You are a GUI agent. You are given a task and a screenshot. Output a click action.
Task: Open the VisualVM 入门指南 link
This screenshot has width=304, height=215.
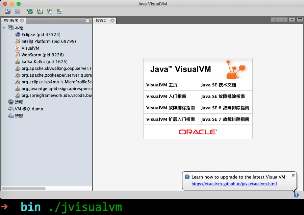click(x=166, y=96)
